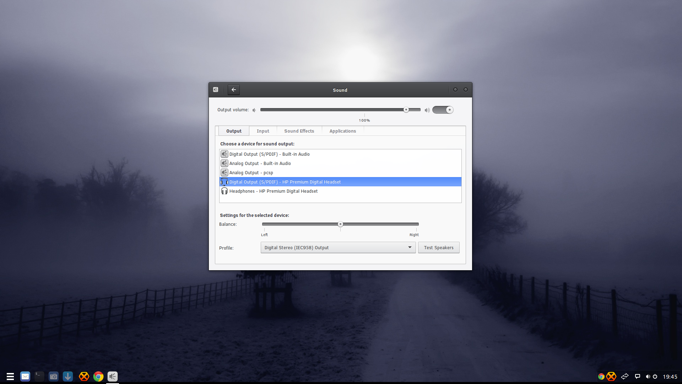
Task: Toggle the output volume on/off switch
Action: (443, 110)
